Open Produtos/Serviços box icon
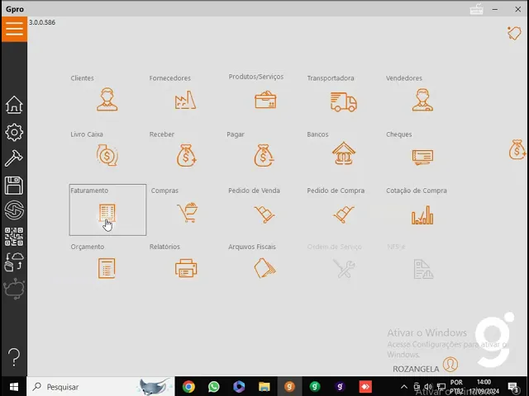This screenshot has height=396, width=529. point(265,100)
